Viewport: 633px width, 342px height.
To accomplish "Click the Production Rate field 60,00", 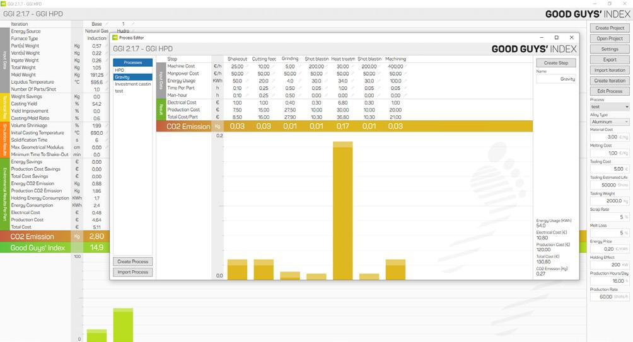I will 610,297.
